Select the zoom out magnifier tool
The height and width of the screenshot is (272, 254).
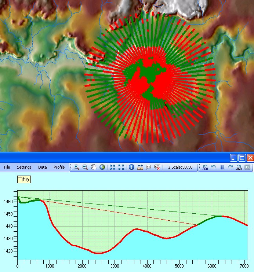[85, 167]
